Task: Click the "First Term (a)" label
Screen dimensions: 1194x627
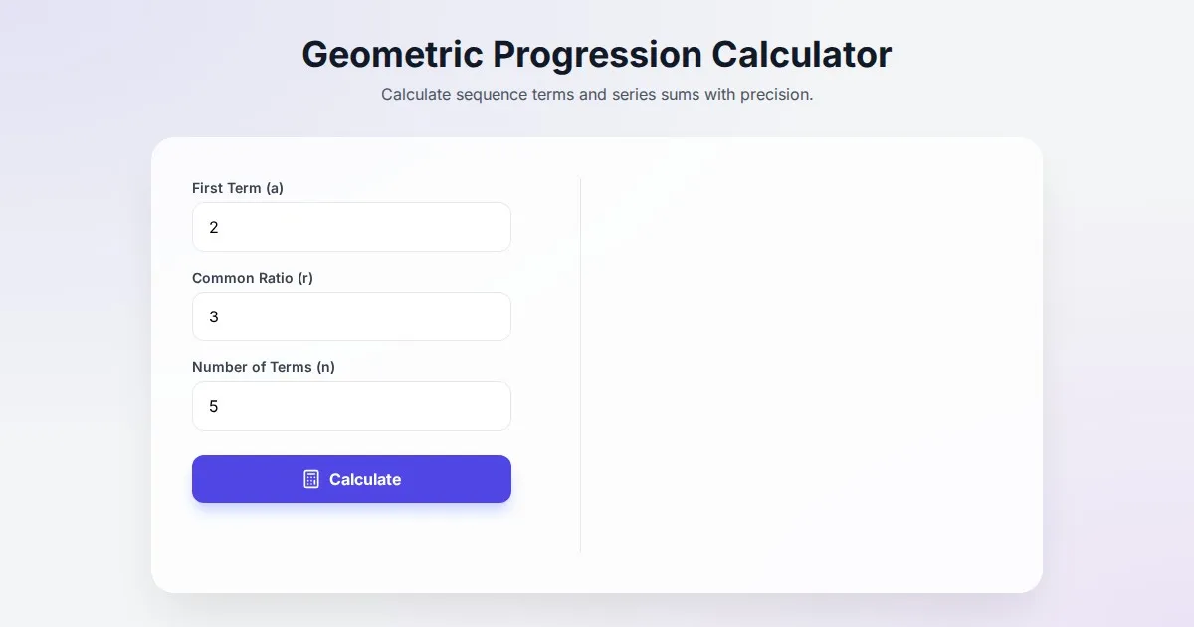Action: point(238,188)
